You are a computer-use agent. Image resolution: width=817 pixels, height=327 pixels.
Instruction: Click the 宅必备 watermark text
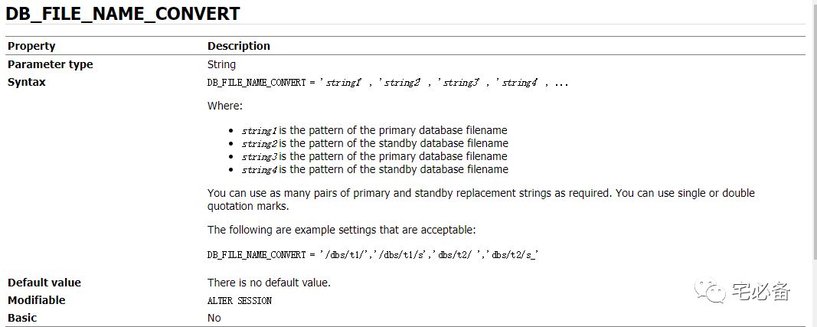761,292
